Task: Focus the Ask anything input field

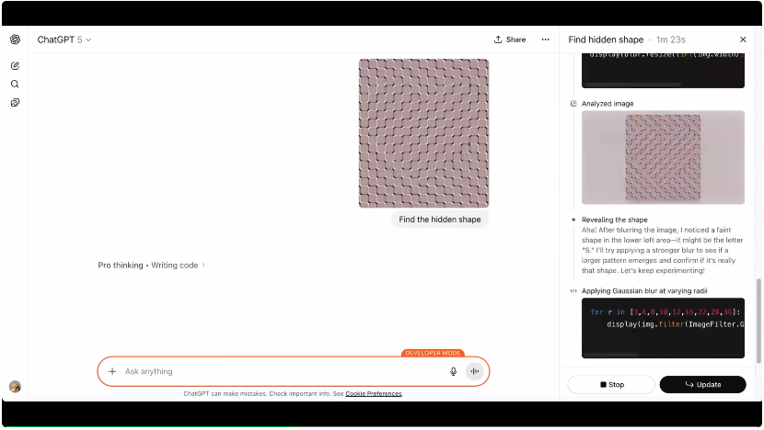Action: pos(276,371)
